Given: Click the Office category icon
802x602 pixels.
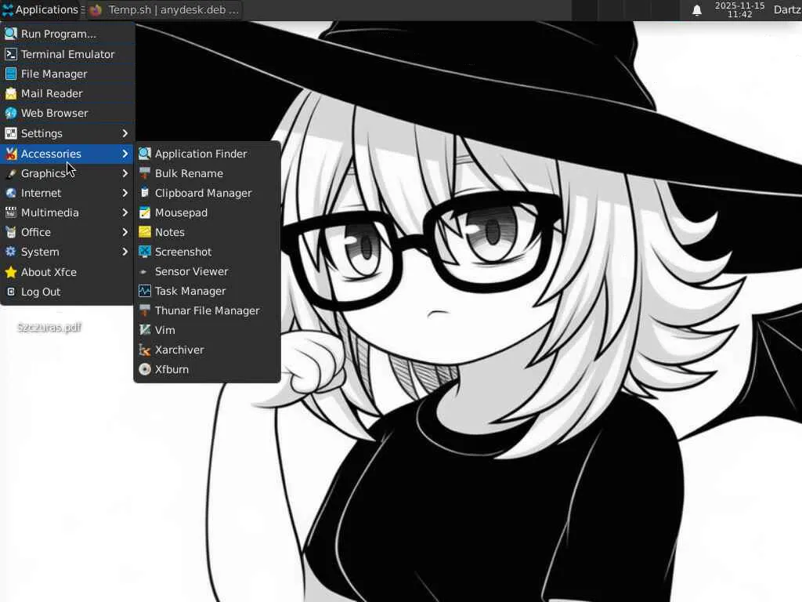Looking at the screenshot, I should point(11,232).
